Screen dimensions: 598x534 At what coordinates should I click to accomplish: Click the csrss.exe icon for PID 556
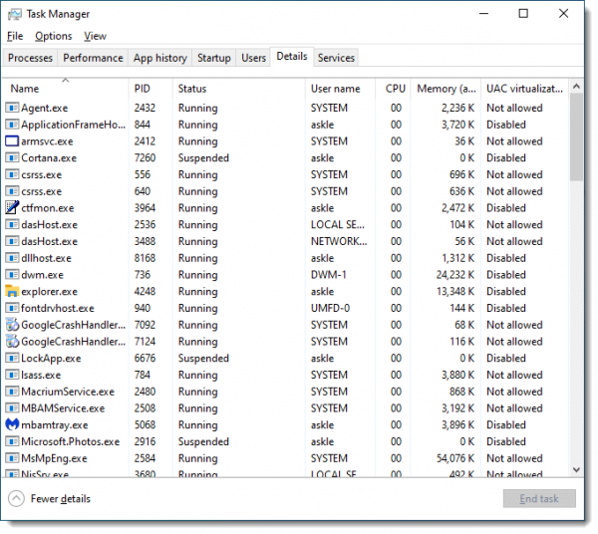coord(12,174)
